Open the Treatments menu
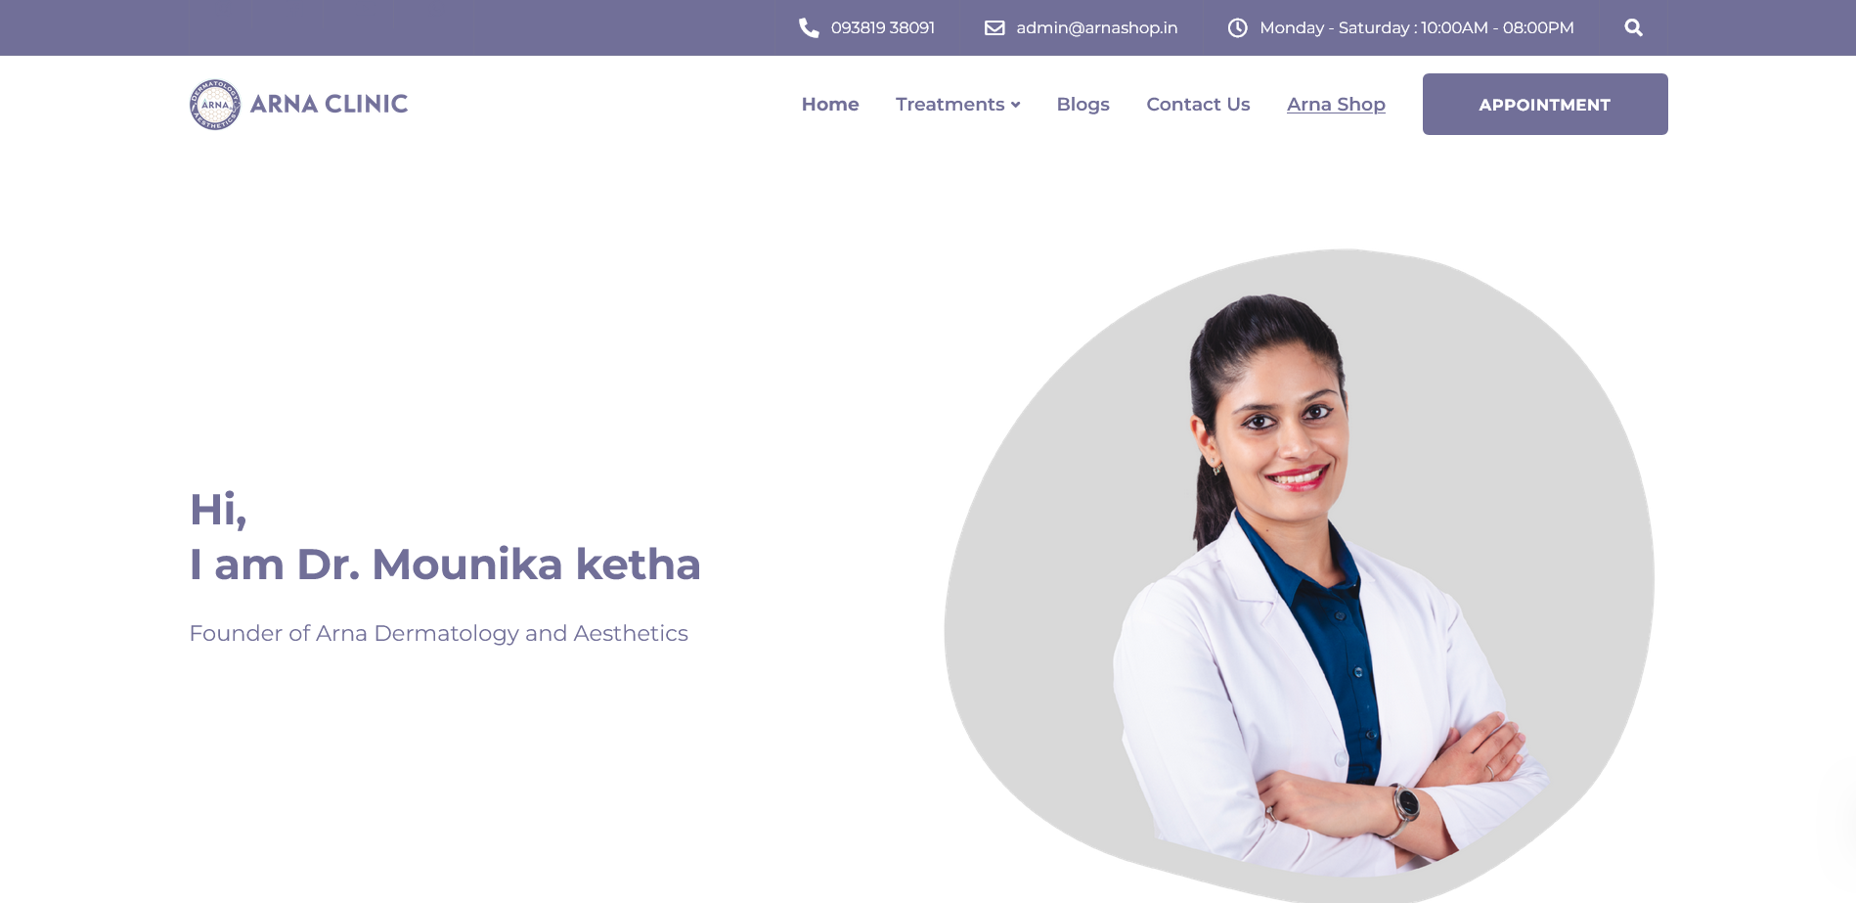The image size is (1856, 903). point(950,104)
